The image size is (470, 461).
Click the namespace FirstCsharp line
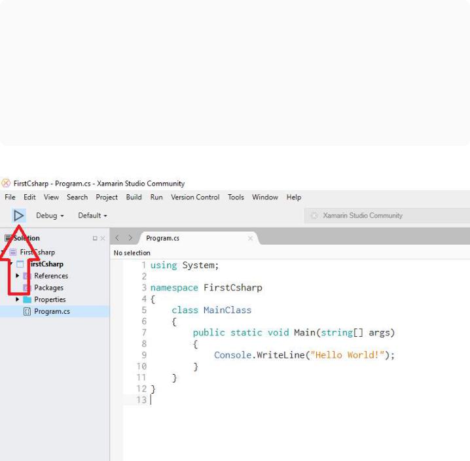[x=206, y=288]
